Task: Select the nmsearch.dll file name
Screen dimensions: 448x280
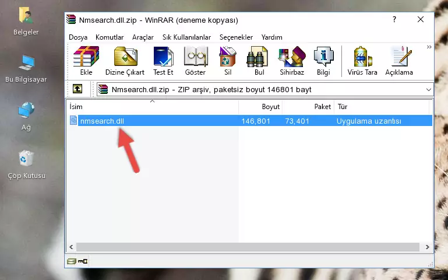Action: pos(102,121)
